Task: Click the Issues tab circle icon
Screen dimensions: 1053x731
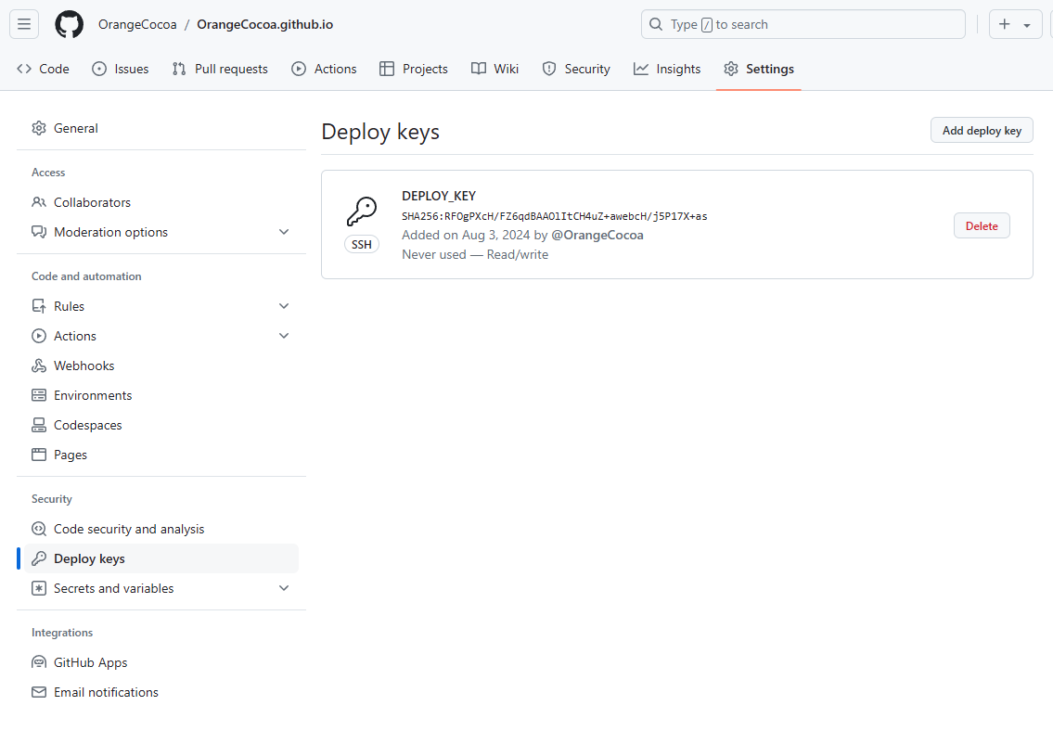Action: click(99, 69)
